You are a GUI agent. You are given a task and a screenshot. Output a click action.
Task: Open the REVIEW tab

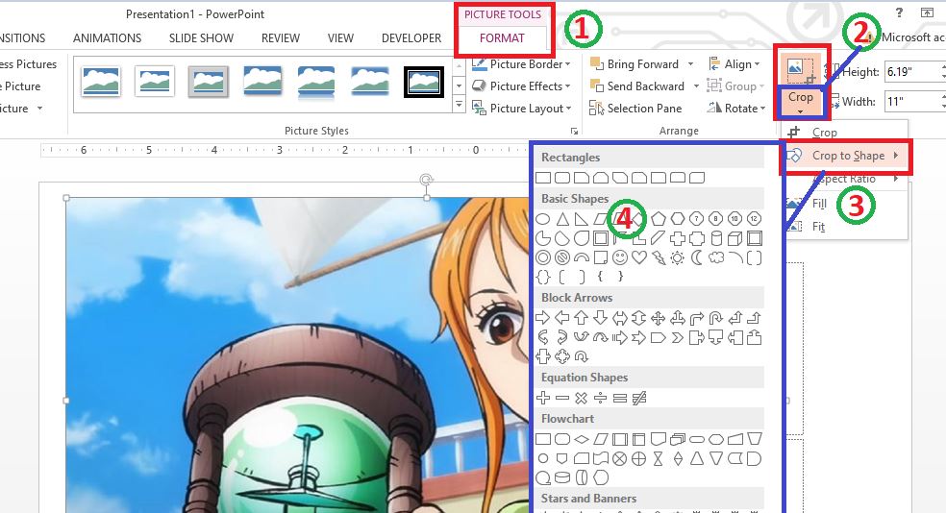coord(281,38)
